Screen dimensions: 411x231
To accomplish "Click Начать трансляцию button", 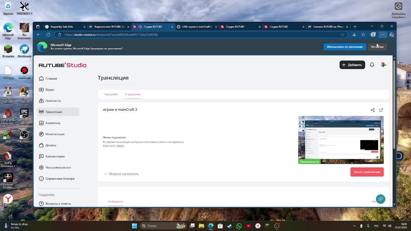I will [x=367, y=172].
